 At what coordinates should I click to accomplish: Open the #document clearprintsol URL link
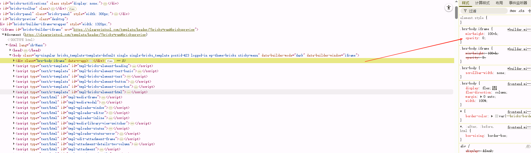coord(85,35)
